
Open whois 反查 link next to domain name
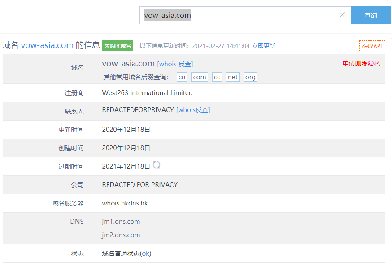click(175, 64)
